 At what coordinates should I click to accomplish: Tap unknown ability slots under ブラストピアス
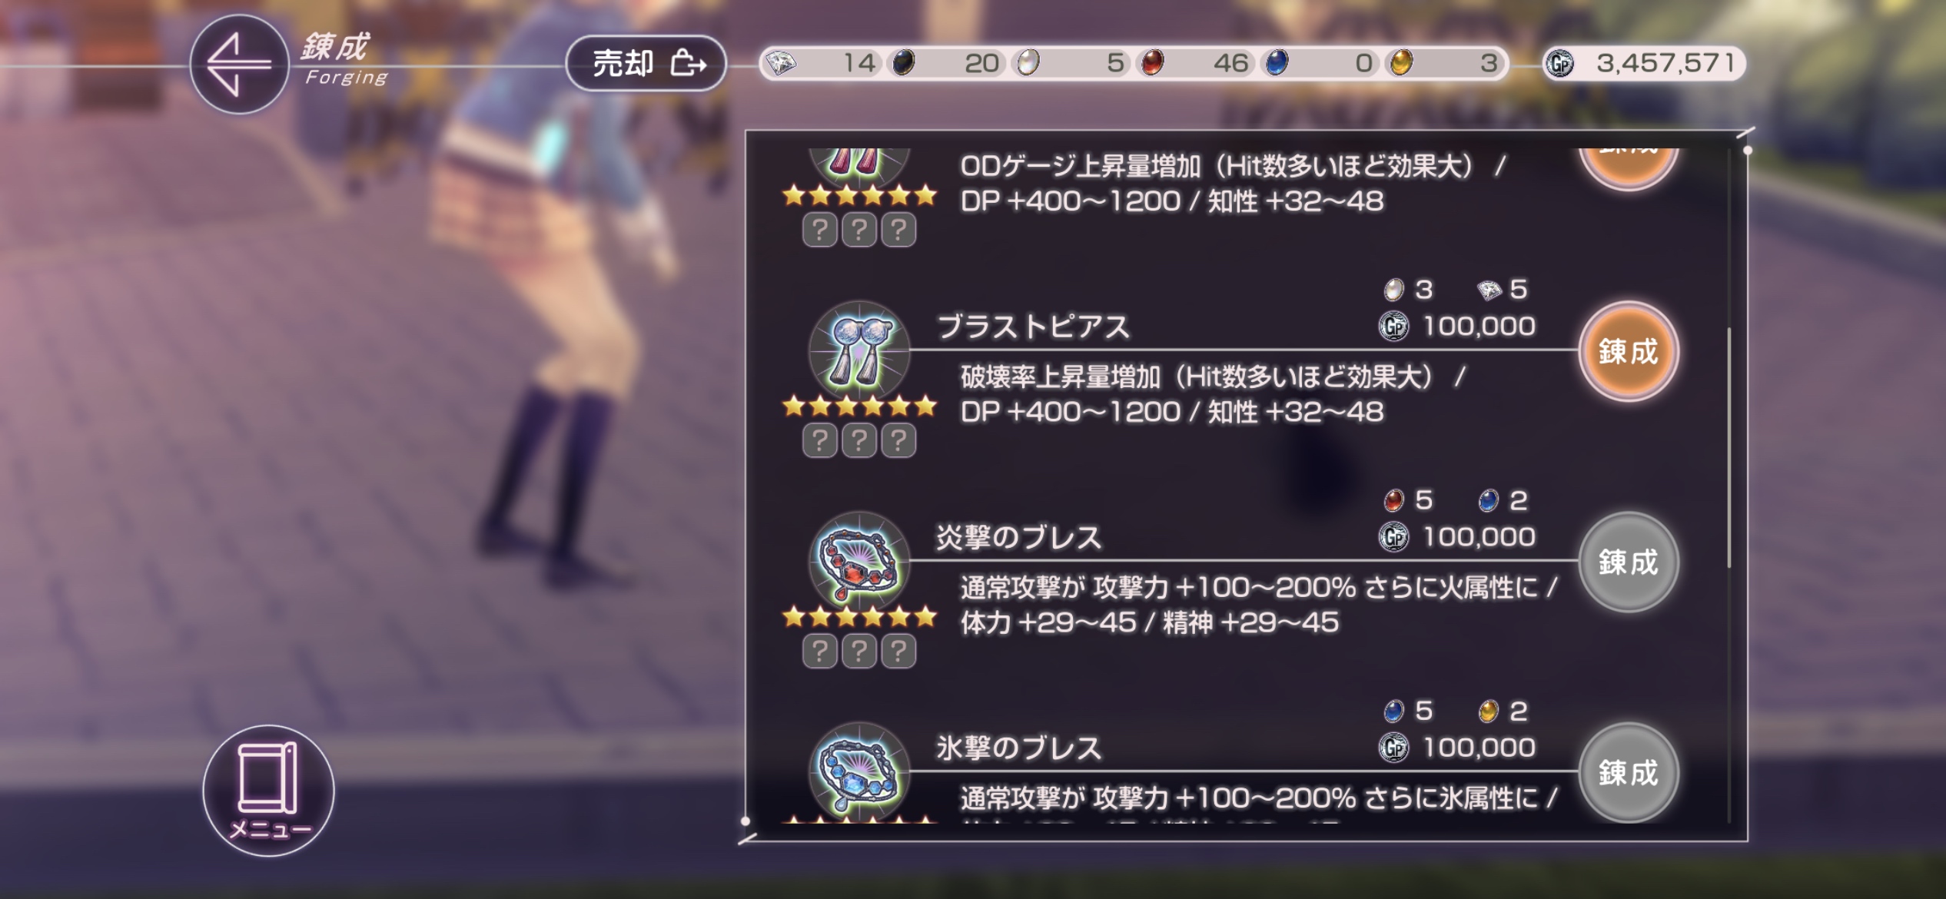coord(859,440)
